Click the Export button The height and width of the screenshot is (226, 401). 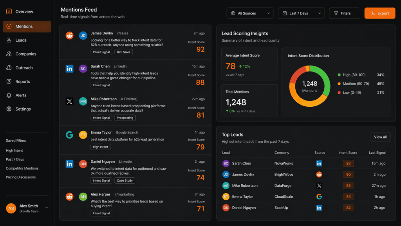[379, 13]
